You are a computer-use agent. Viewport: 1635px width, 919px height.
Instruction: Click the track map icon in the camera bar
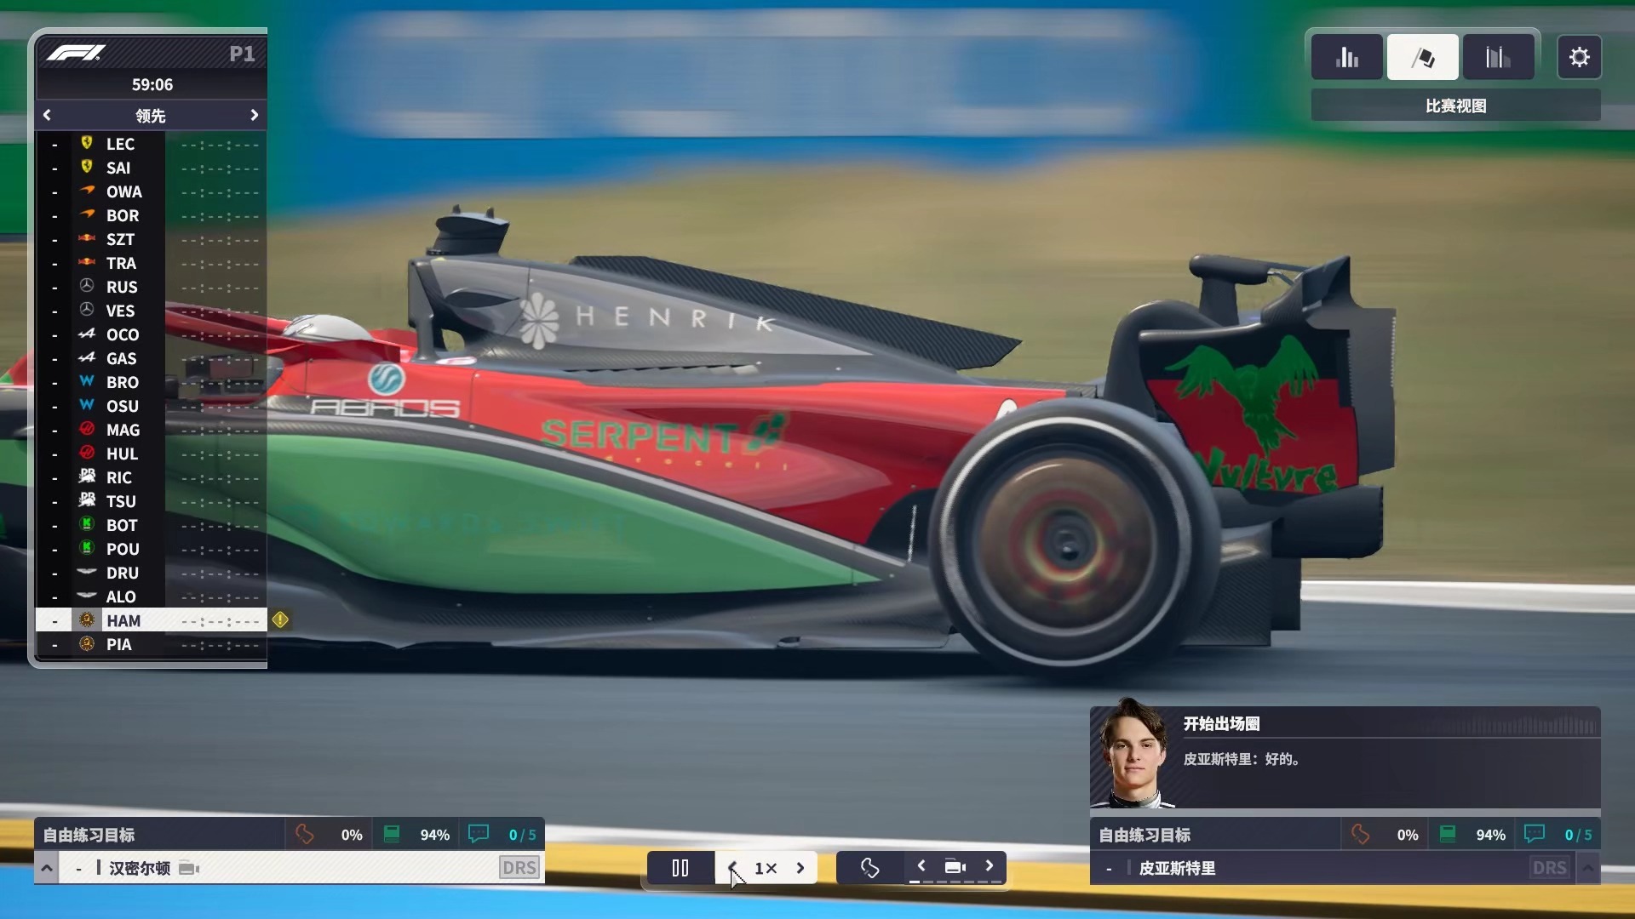(869, 868)
